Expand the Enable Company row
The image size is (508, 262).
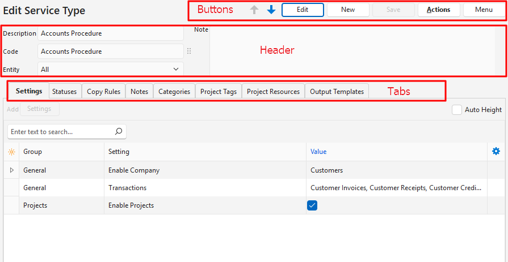[11, 170]
